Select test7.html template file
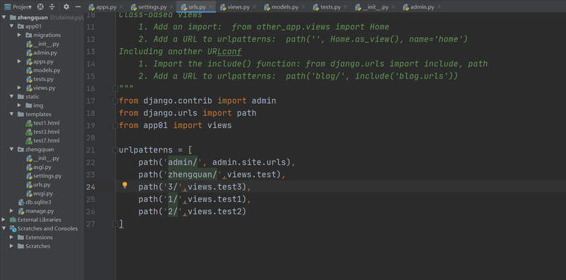Viewport: 566px width, 280px height. (x=42, y=141)
